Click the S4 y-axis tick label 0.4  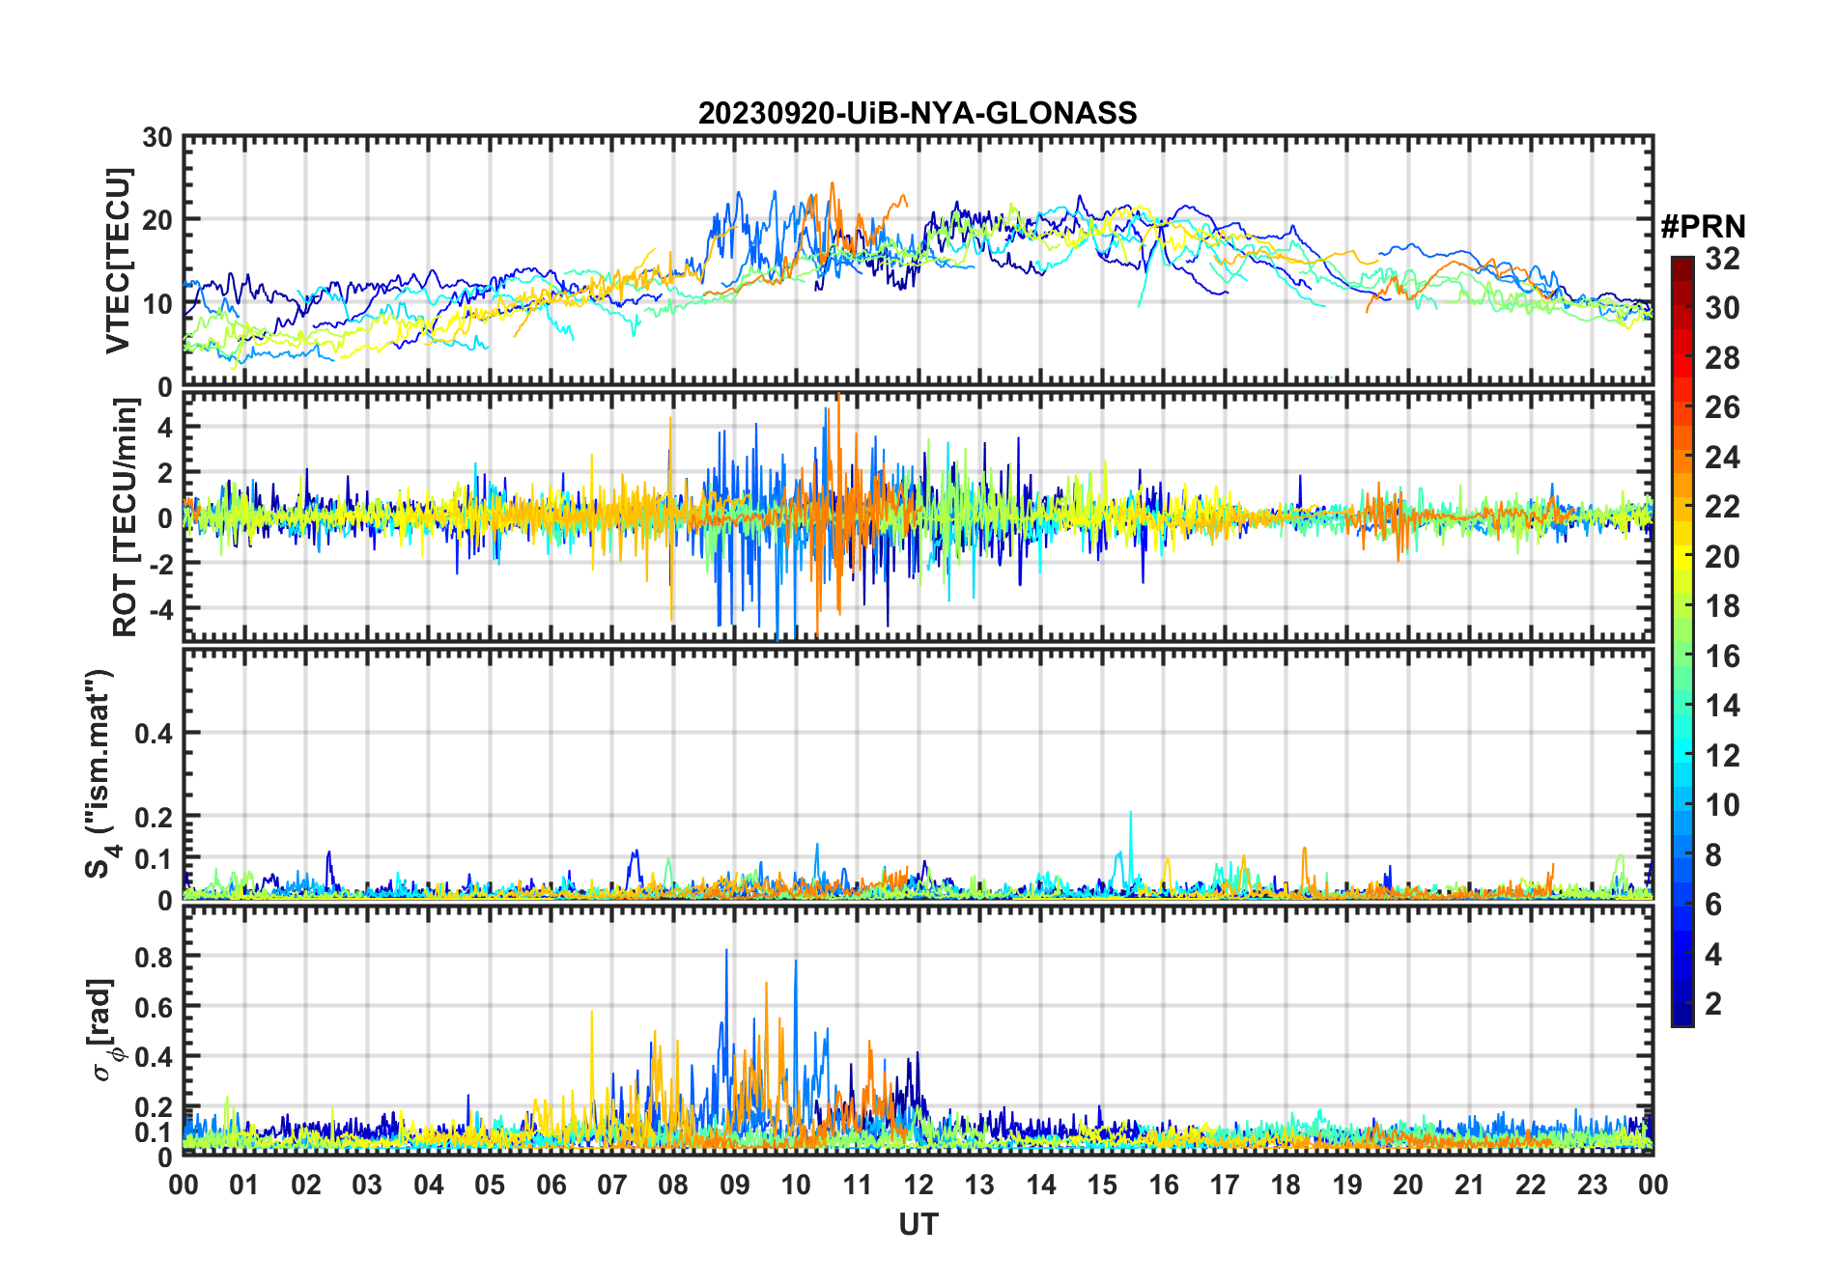pos(154,734)
